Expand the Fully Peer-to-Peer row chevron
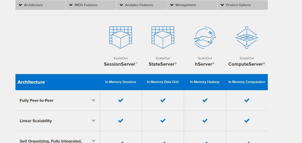The height and width of the screenshot is (143, 302). (x=94, y=100)
